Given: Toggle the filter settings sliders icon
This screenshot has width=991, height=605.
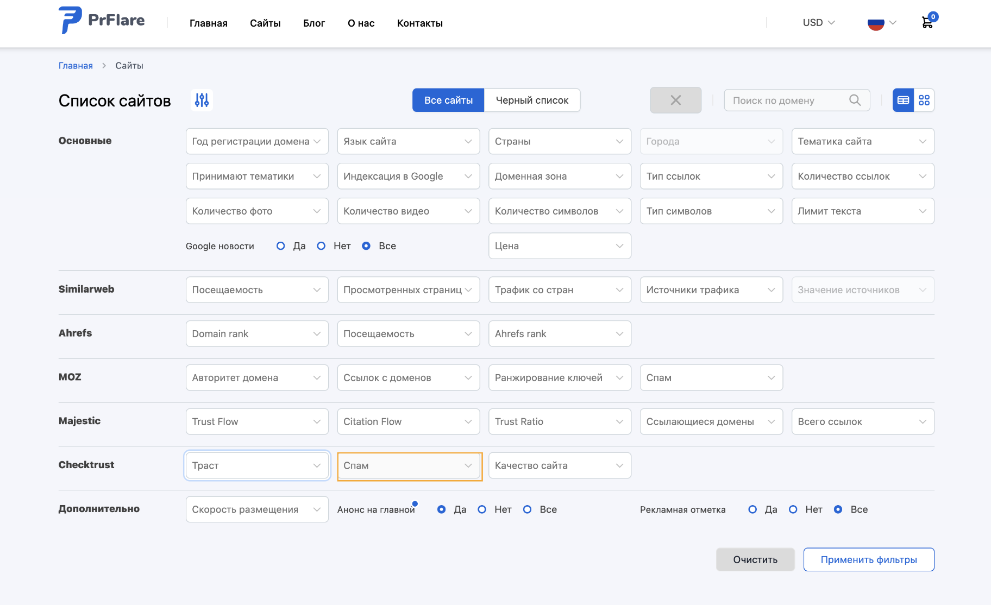Looking at the screenshot, I should pos(202,100).
